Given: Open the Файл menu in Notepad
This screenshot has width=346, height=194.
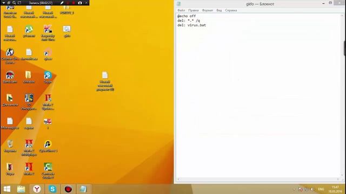Looking at the screenshot, I should 181,10.
